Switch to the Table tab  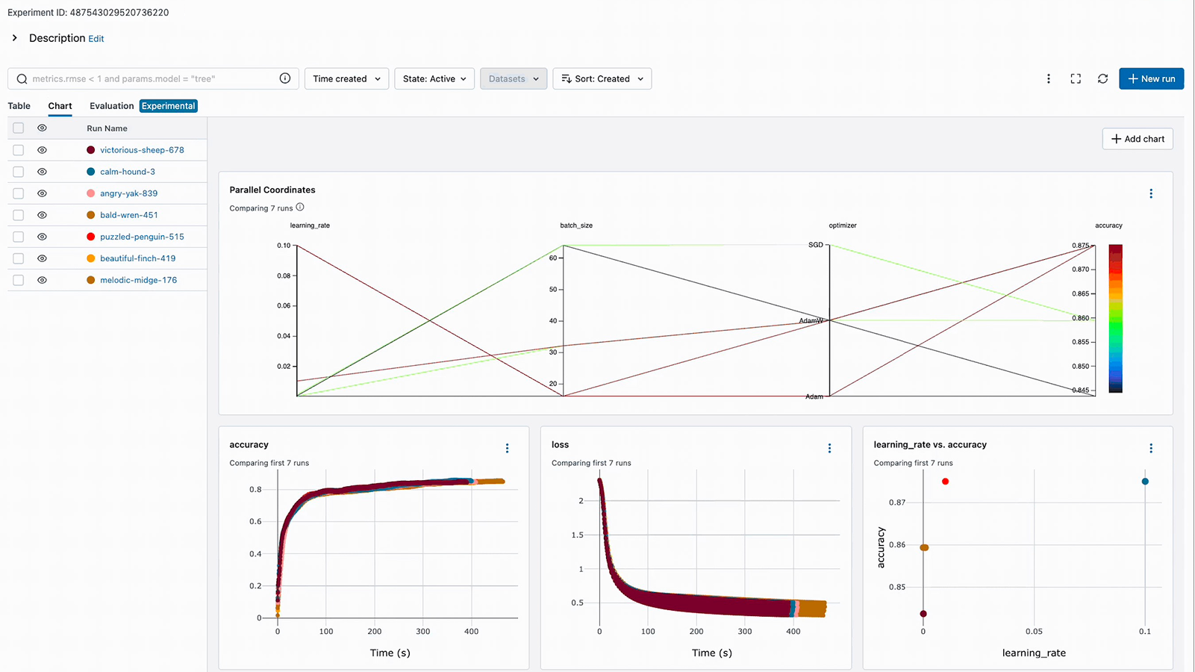19,105
